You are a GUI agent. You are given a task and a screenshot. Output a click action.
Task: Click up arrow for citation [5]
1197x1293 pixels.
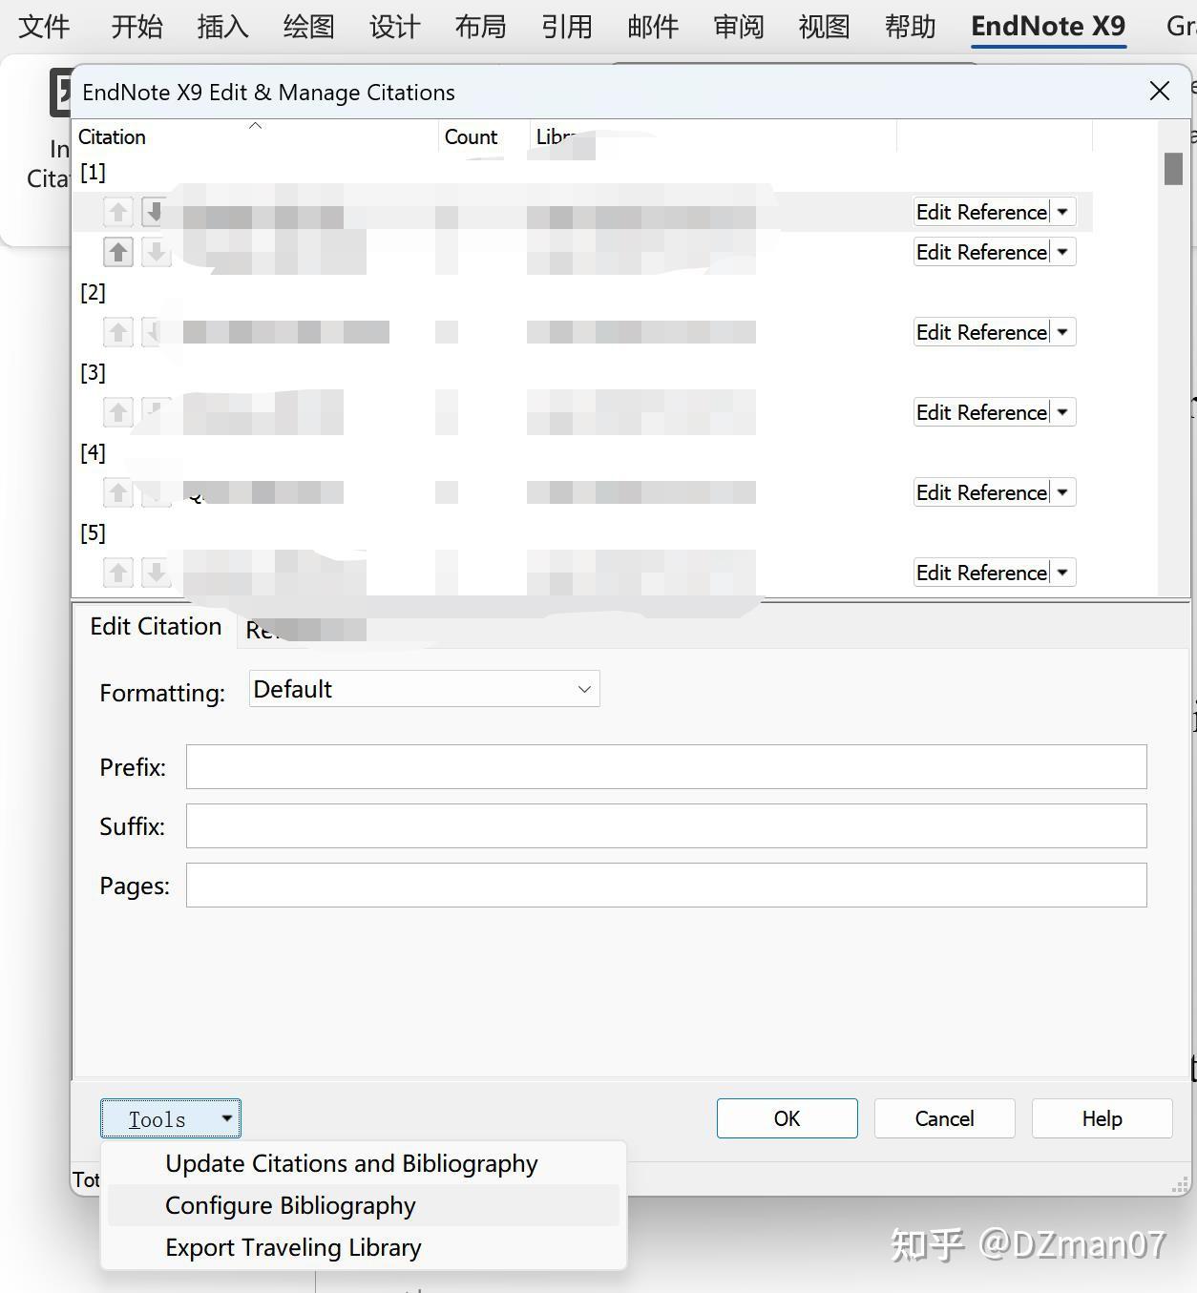(118, 573)
